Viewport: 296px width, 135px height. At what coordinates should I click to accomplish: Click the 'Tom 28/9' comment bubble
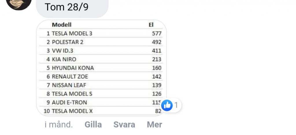[72, 7]
